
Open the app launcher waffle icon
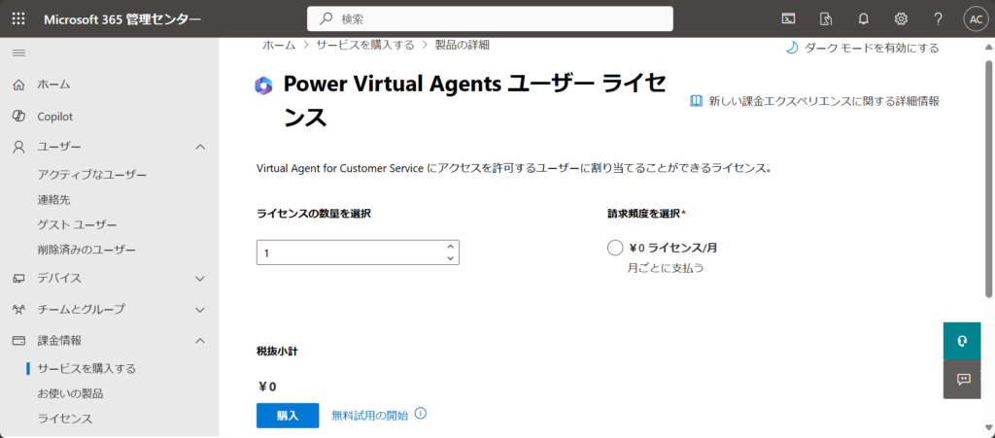point(18,19)
